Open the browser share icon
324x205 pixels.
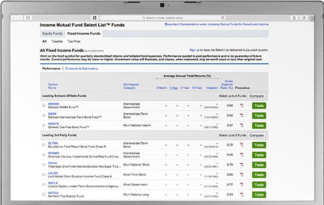click(x=294, y=18)
